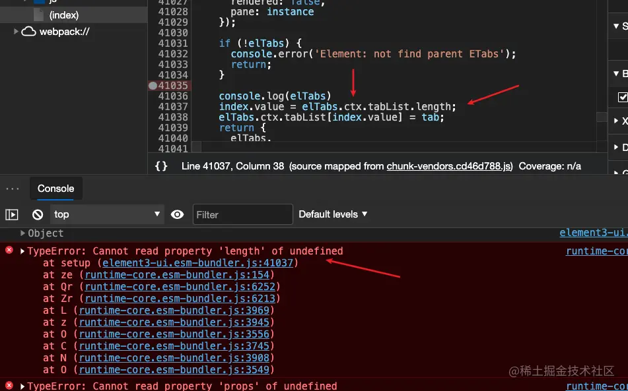
Task: Switch to the Console tab
Action: click(x=55, y=189)
